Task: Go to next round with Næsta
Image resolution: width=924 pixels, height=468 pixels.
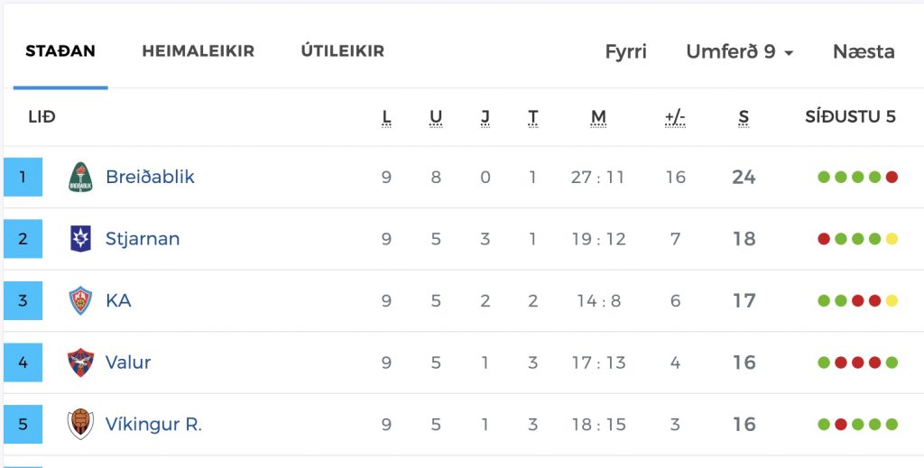Action: 864,51
